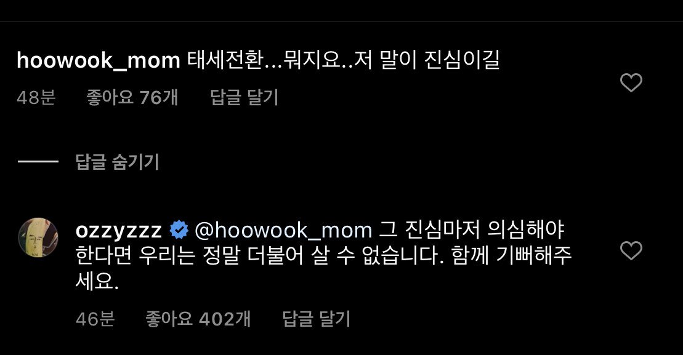Click the 48분 timestamp
The width and height of the screenshot is (683, 355).
(x=36, y=97)
